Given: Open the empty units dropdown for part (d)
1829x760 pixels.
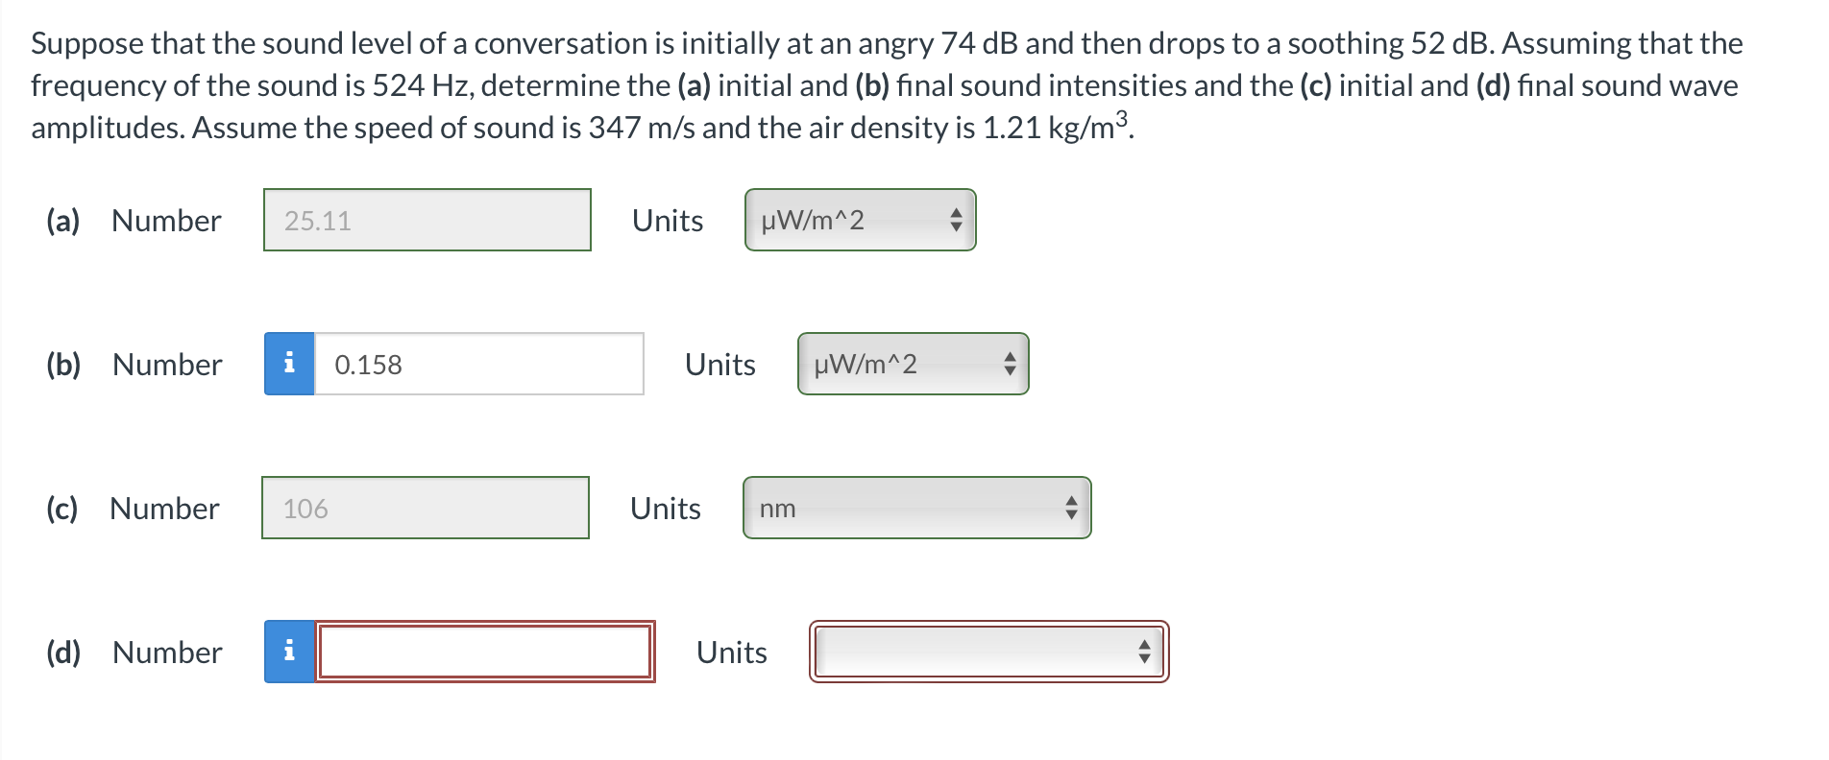Looking at the screenshot, I should (989, 652).
